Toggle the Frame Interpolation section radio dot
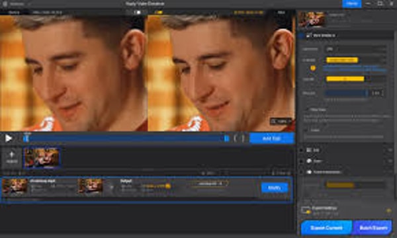Viewport: 397px width, 238px height. (x=301, y=172)
